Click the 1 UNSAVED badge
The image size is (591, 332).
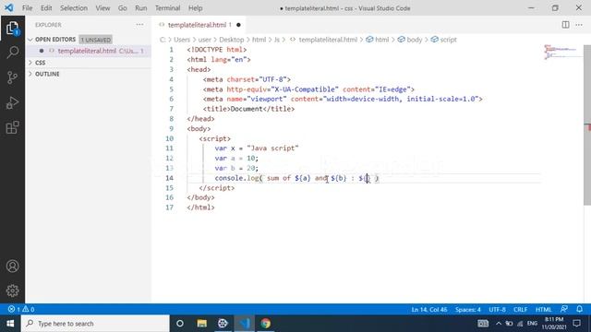(x=96, y=40)
